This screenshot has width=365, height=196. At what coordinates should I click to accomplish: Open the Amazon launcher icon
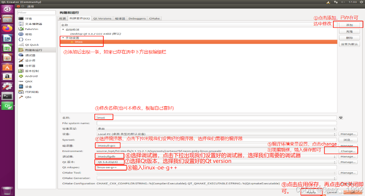(7, 77)
